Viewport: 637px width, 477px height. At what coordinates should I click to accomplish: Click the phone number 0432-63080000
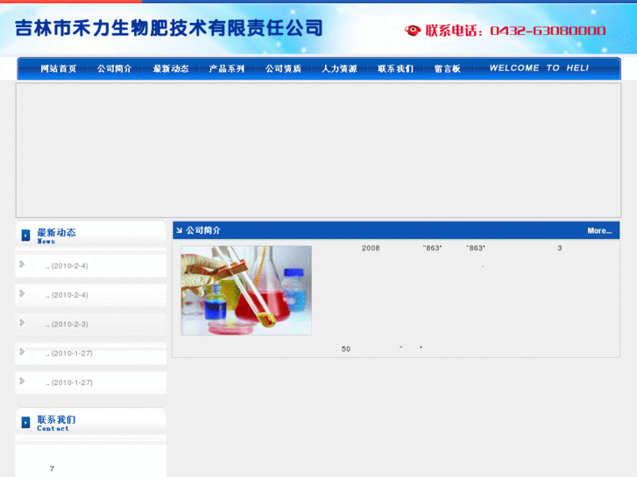coord(548,31)
